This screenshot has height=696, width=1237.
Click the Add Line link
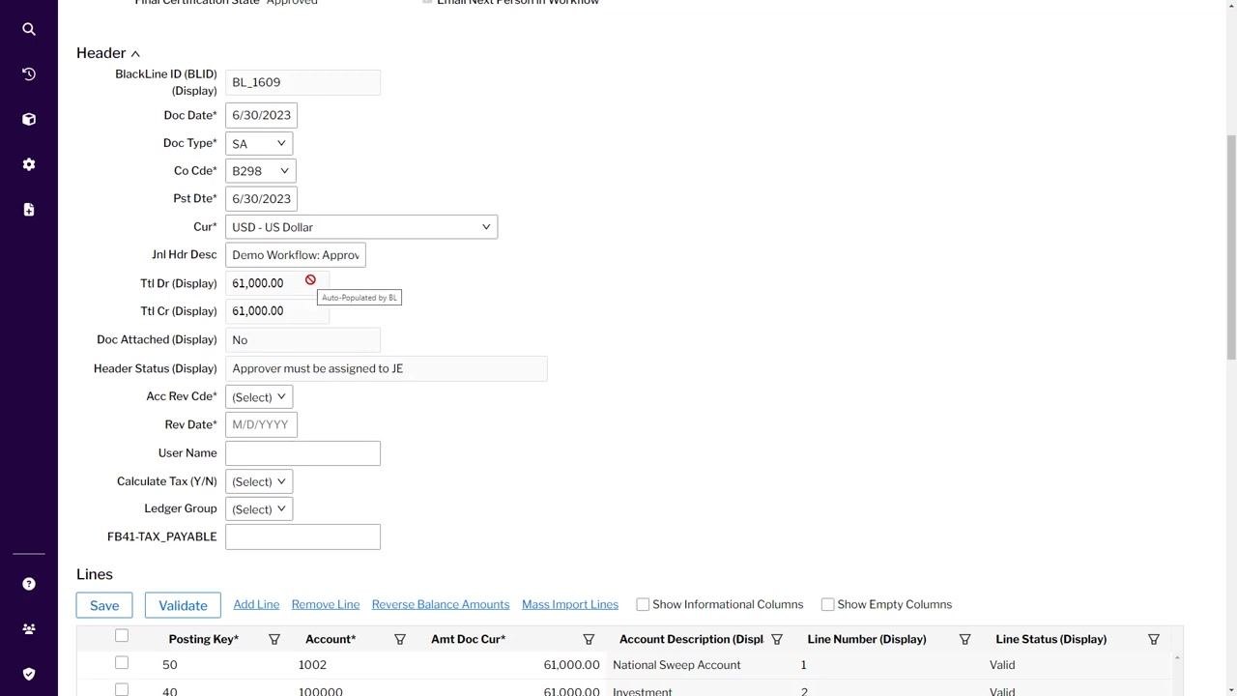pos(256,604)
